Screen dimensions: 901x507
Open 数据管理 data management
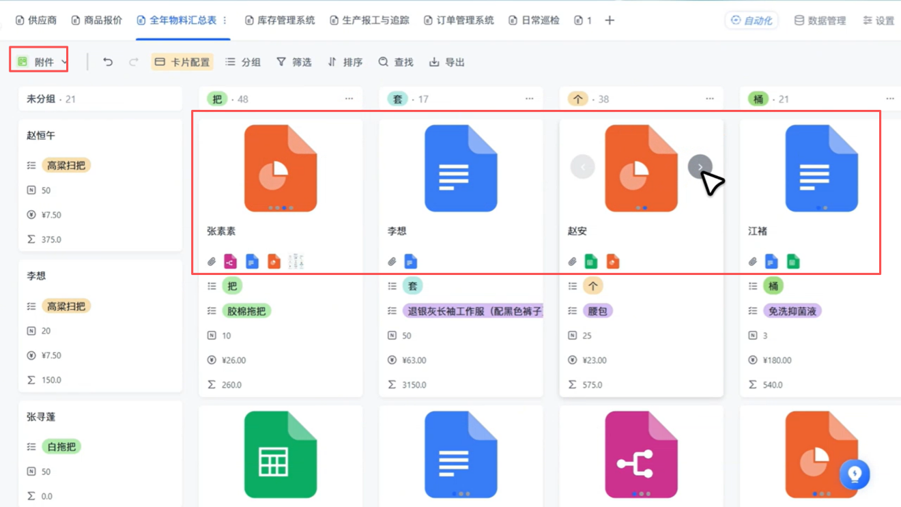click(820, 20)
